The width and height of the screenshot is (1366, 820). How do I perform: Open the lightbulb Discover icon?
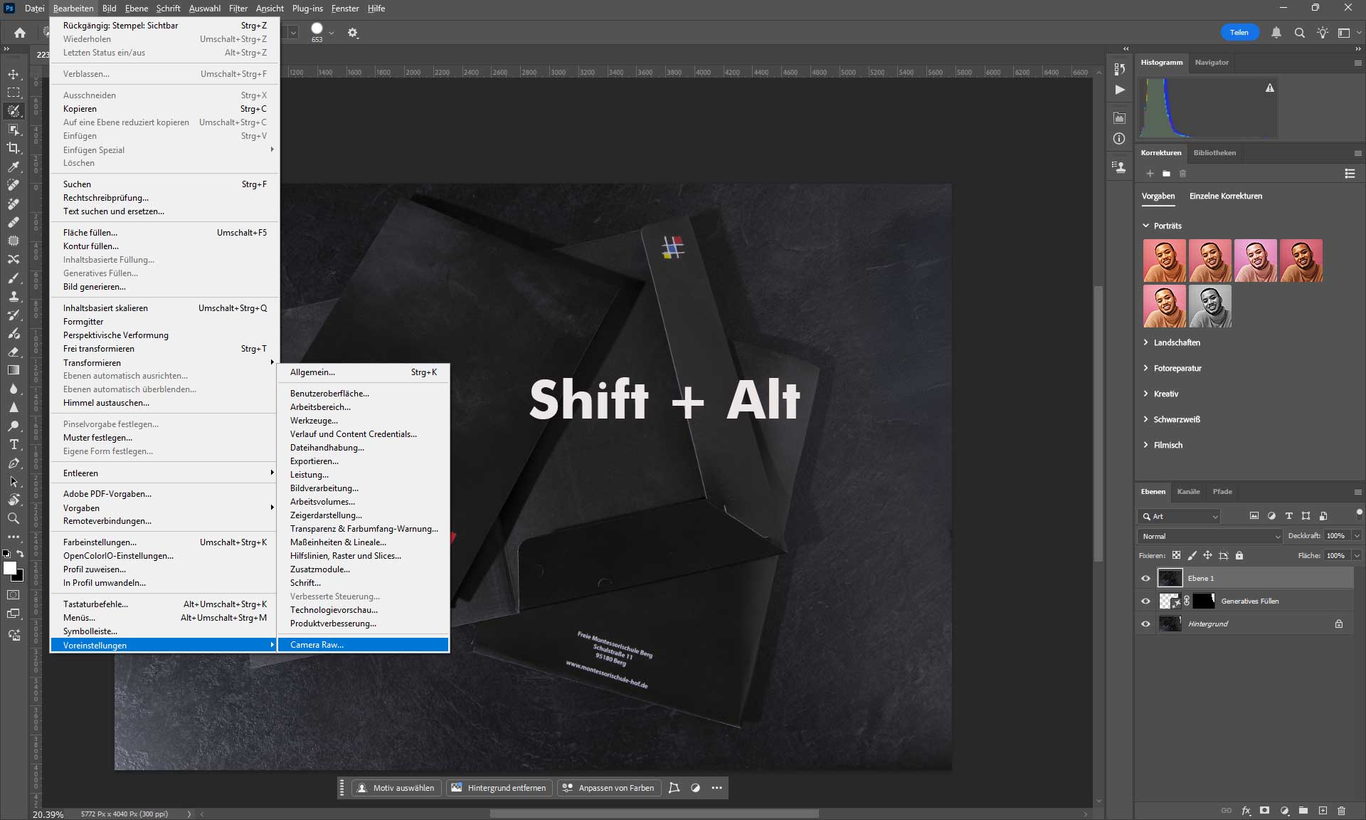(x=1323, y=33)
